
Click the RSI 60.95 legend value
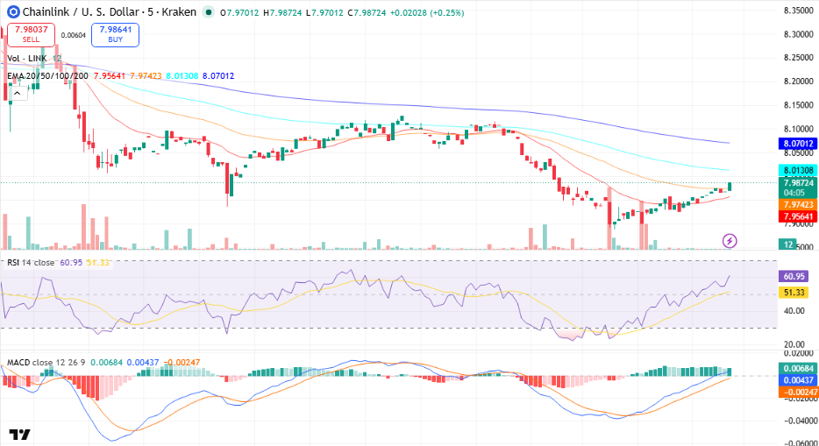(71, 262)
